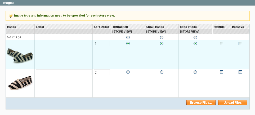Select Thumbnail radio for No image row
The width and height of the screenshot is (255, 115).
coord(128,37)
